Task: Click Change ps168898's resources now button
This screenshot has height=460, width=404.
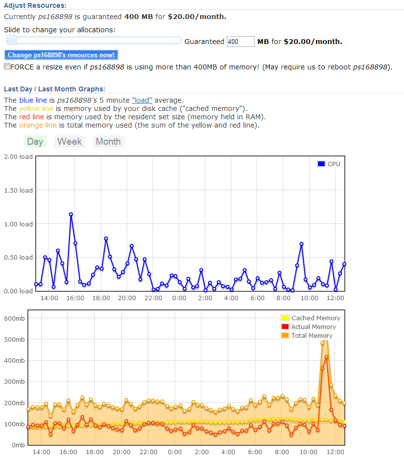Action: pos(61,55)
